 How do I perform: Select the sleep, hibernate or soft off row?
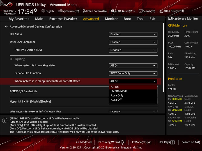[81, 81]
